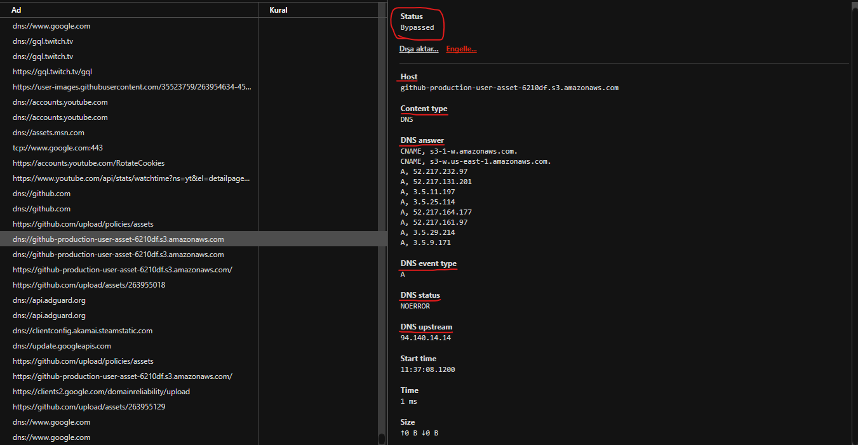
Task: Select the clients2.google.com domainreliability upload request
Action: pyautogui.click(x=102, y=391)
